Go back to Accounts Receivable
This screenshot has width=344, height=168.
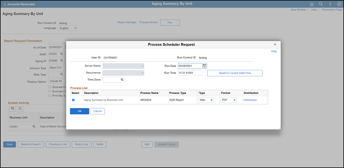(x=20, y=4)
